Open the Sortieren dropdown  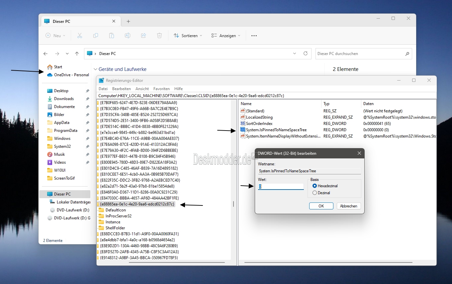point(188,35)
